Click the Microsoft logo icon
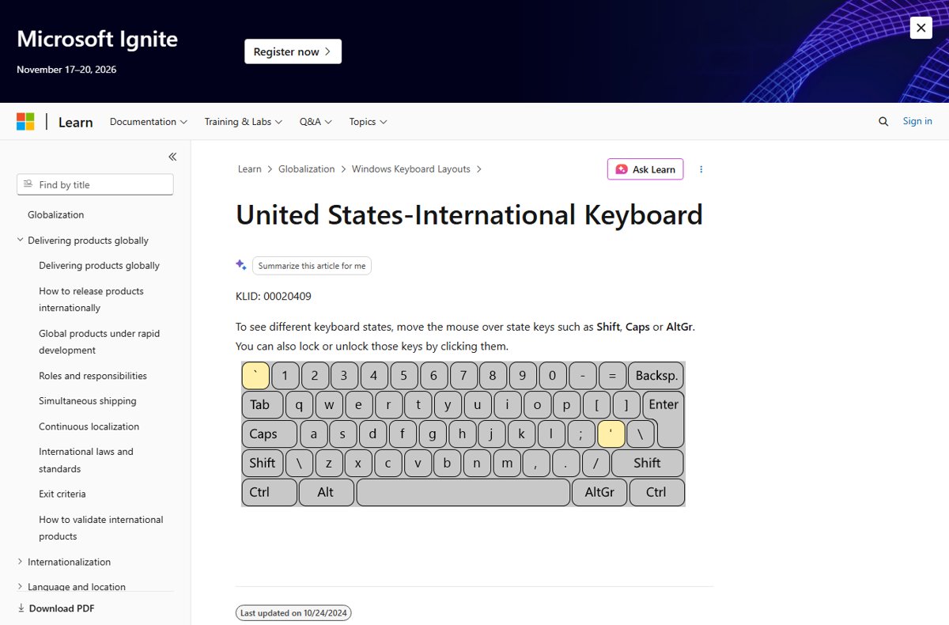This screenshot has width=949, height=625. point(25,122)
